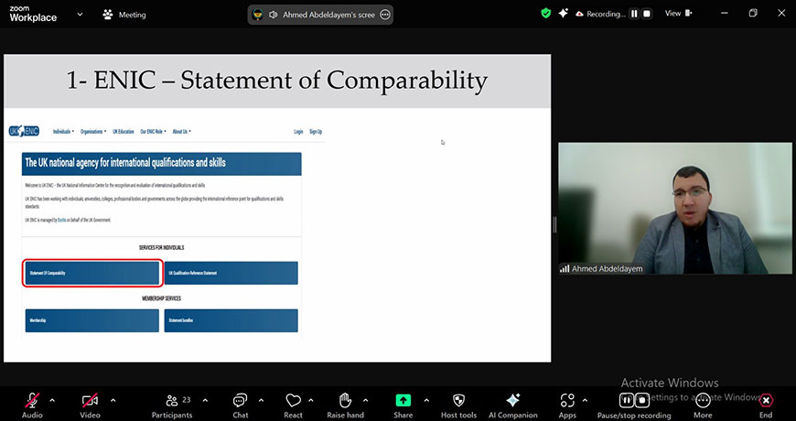The width and height of the screenshot is (796, 421).
Task: Click Ahmed Abdeldayem's video thumbnail
Action: pos(674,209)
